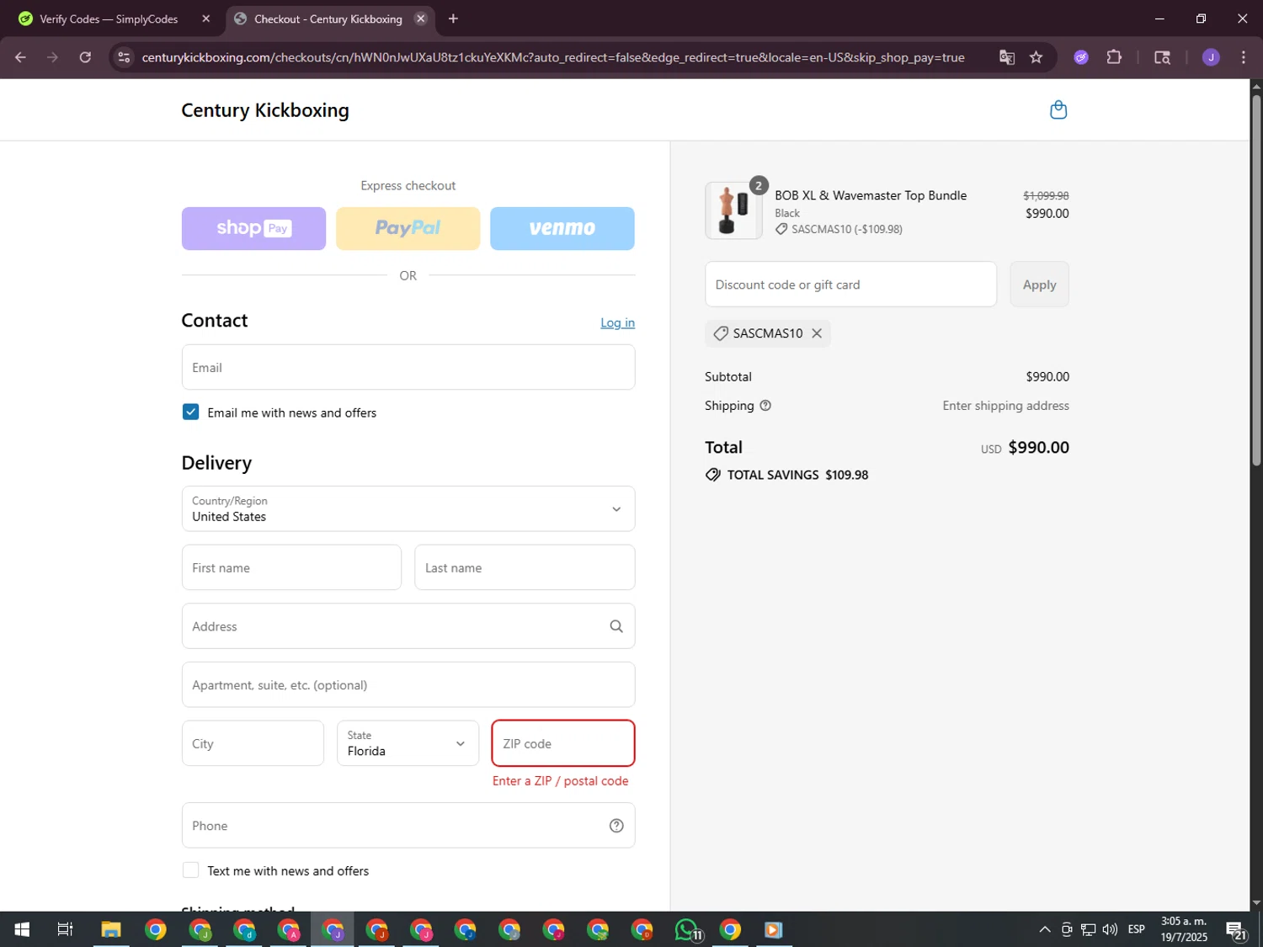Close the Verify Codes SimplyCodes tab
The height and width of the screenshot is (947, 1263).
tap(205, 19)
